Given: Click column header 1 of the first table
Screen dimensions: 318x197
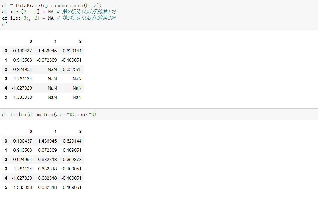Looking at the screenshot, I should pos(55,41).
